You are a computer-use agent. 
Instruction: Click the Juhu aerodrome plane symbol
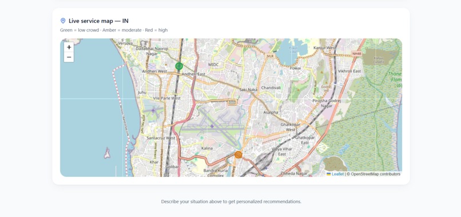(153, 111)
